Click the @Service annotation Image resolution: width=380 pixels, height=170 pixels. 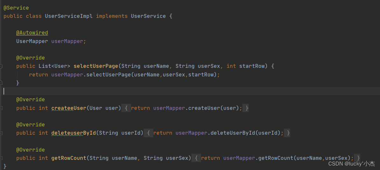click(16, 8)
